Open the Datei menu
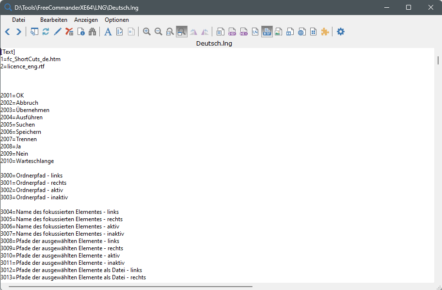The width and height of the screenshot is (442, 290). point(18,20)
